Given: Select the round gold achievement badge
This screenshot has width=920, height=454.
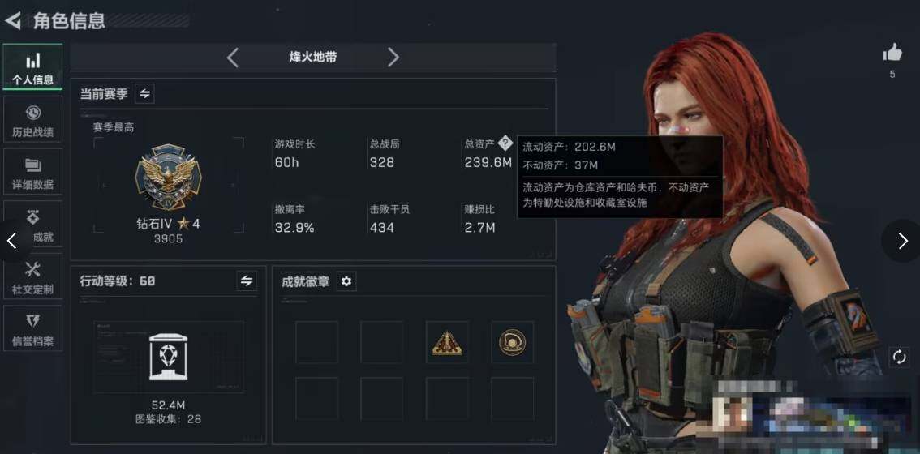Looking at the screenshot, I should tap(512, 342).
